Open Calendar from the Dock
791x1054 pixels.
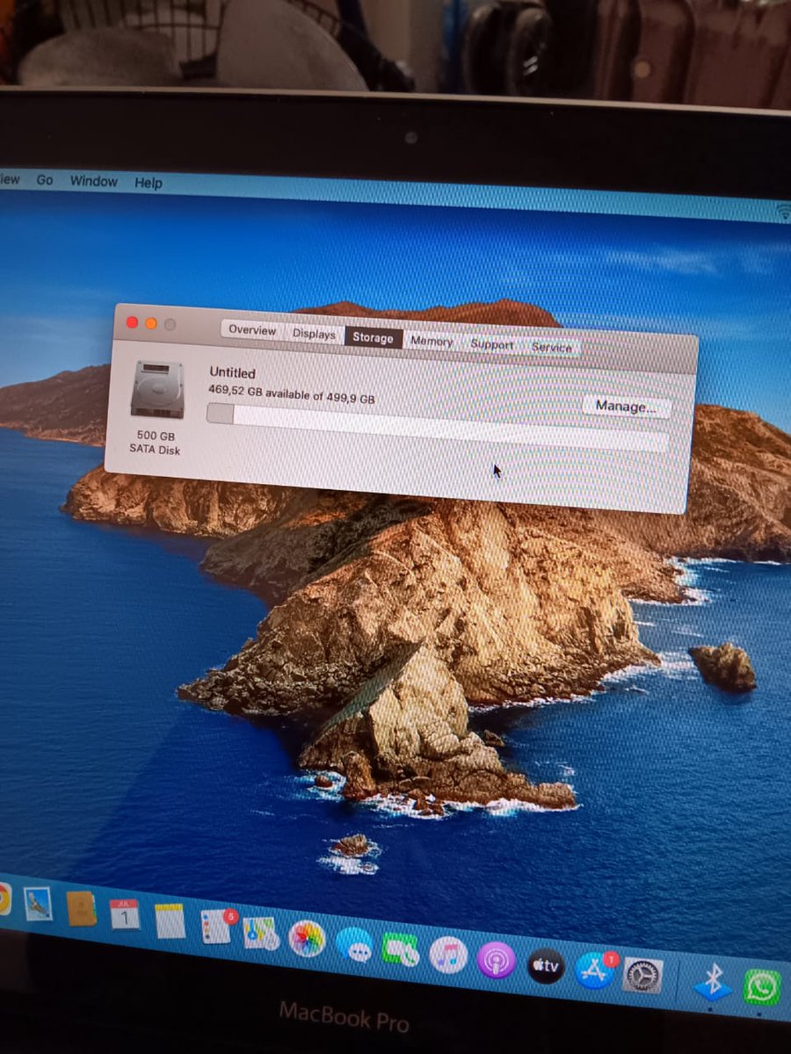pyautogui.click(x=123, y=915)
